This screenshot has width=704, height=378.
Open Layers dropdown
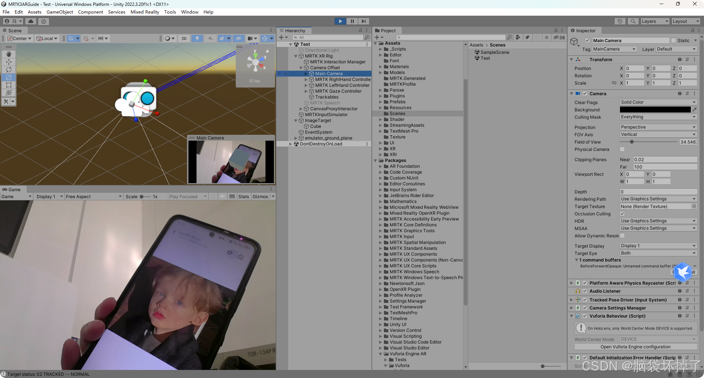[655, 21]
